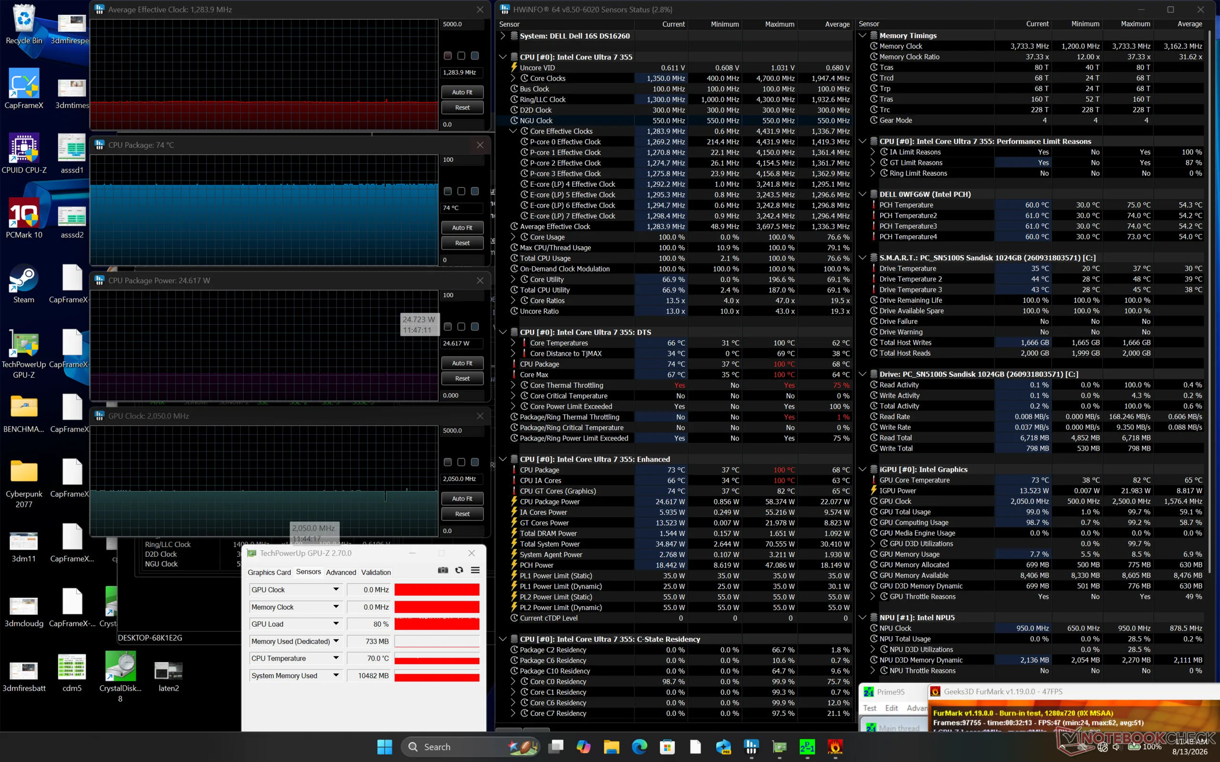Screen dimensions: 1220x762
Task: Select the Sensors tab in GPU-Z
Action: tap(308, 571)
